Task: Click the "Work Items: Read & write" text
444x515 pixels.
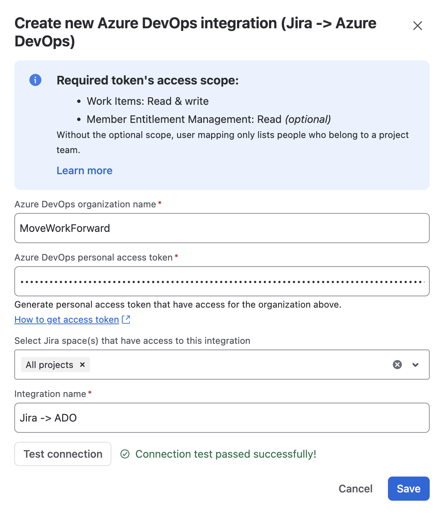Action: tap(148, 101)
